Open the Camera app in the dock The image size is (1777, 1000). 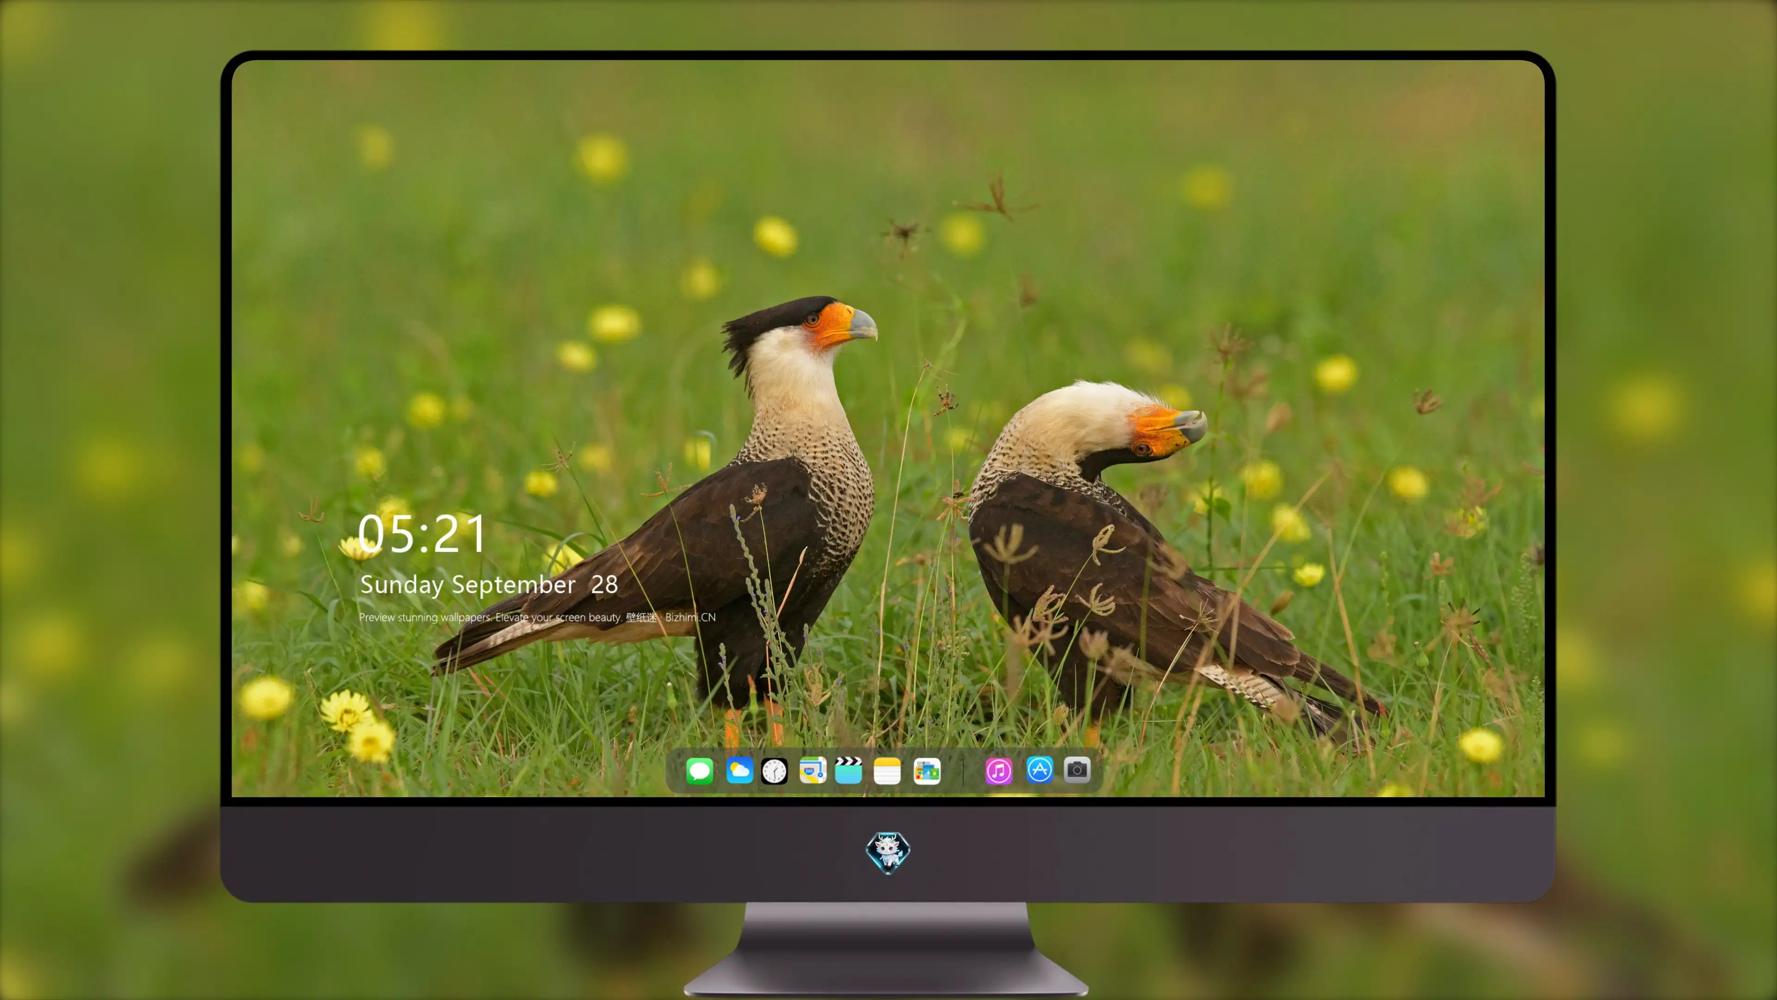coord(1077,770)
